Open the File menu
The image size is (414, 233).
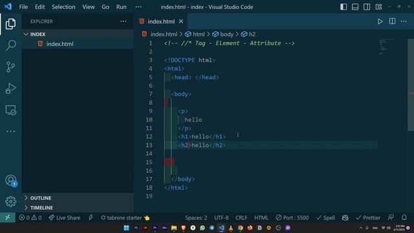[23, 7]
